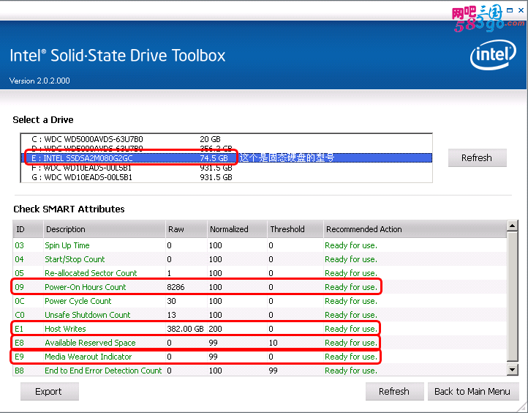Click Refresh beside Back to Main Menu
This screenshot has height=413, width=528.
click(394, 391)
